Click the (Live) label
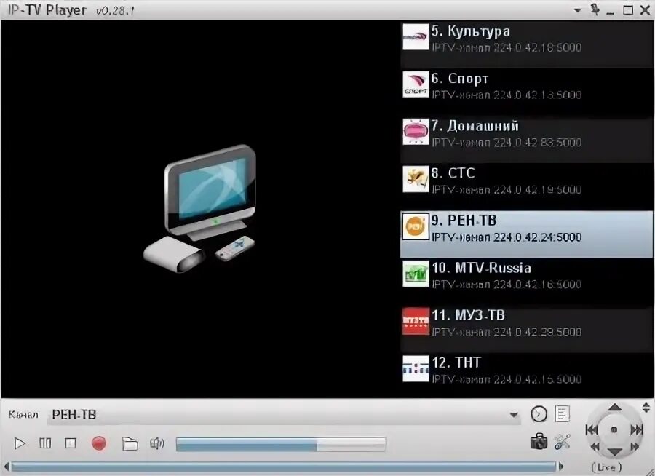Screen dimensions: 655x476 point(607,467)
